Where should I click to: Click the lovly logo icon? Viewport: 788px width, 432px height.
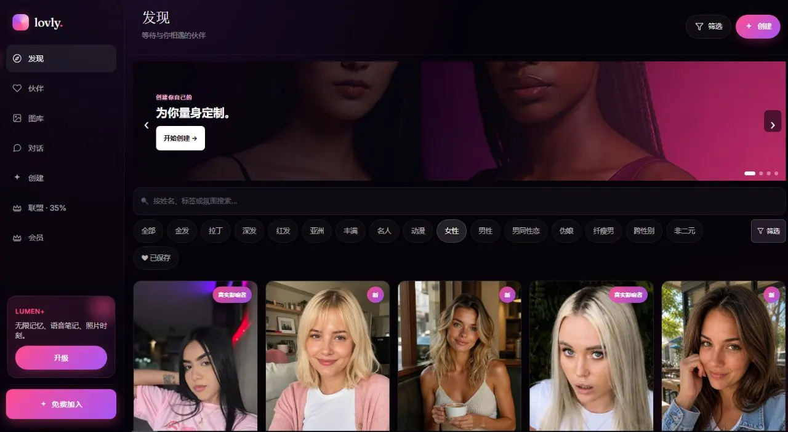20,23
